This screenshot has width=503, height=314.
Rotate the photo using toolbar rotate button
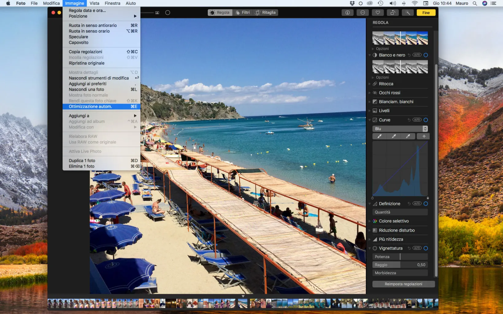[393, 13]
